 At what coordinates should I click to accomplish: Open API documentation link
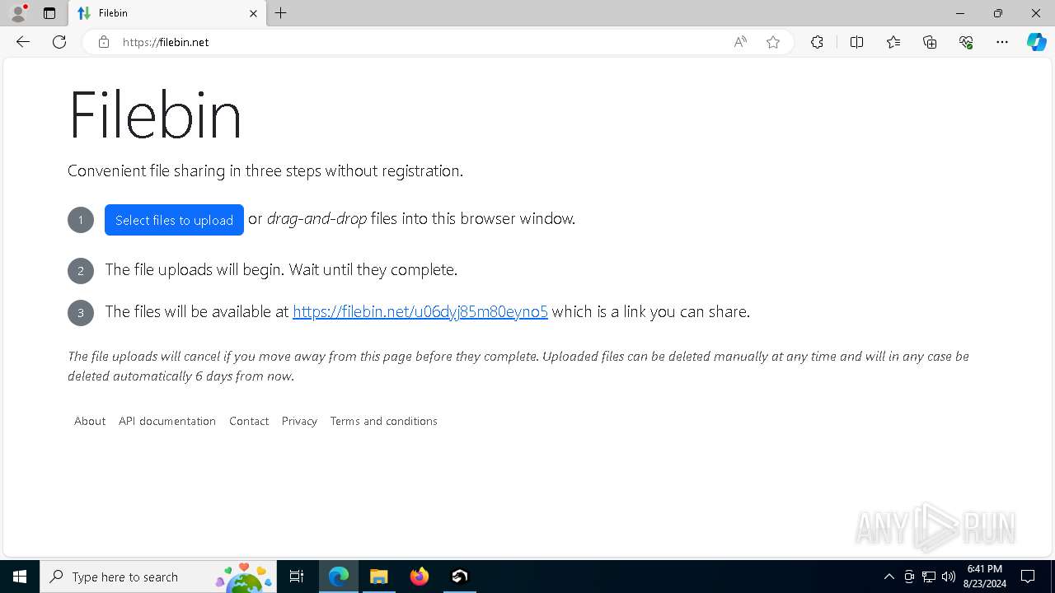click(x=167, y=421)
